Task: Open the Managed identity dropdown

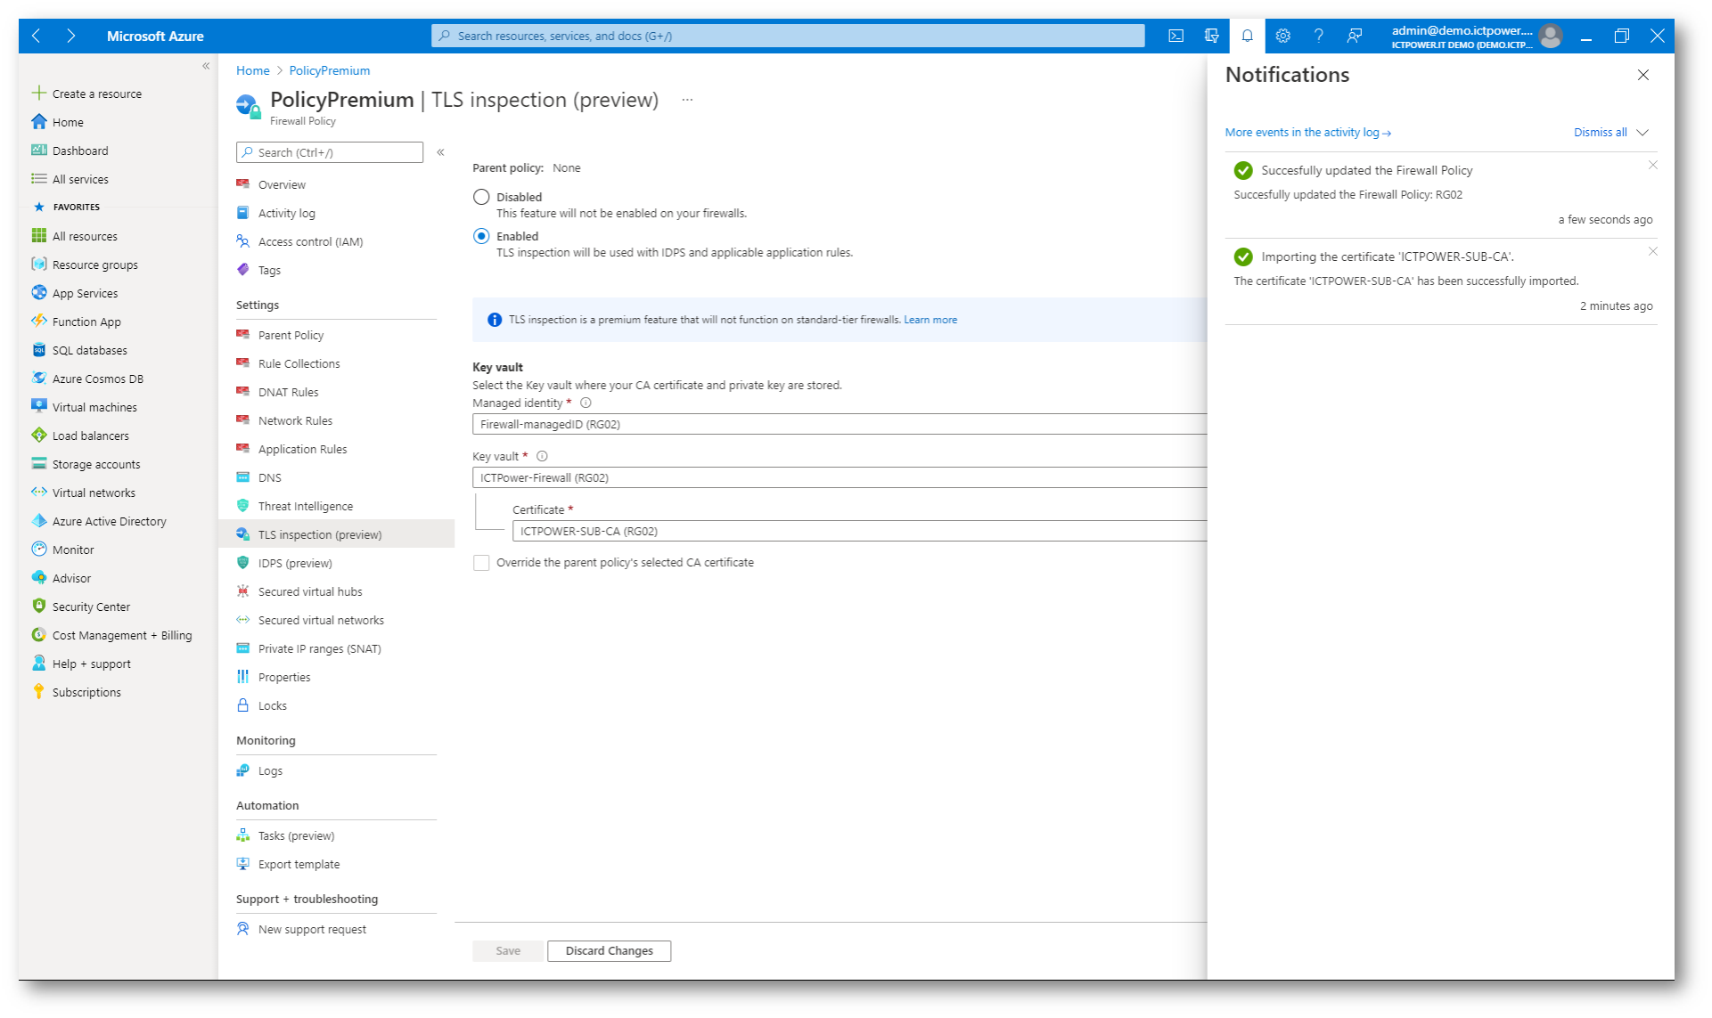Action: pos(840,424)
